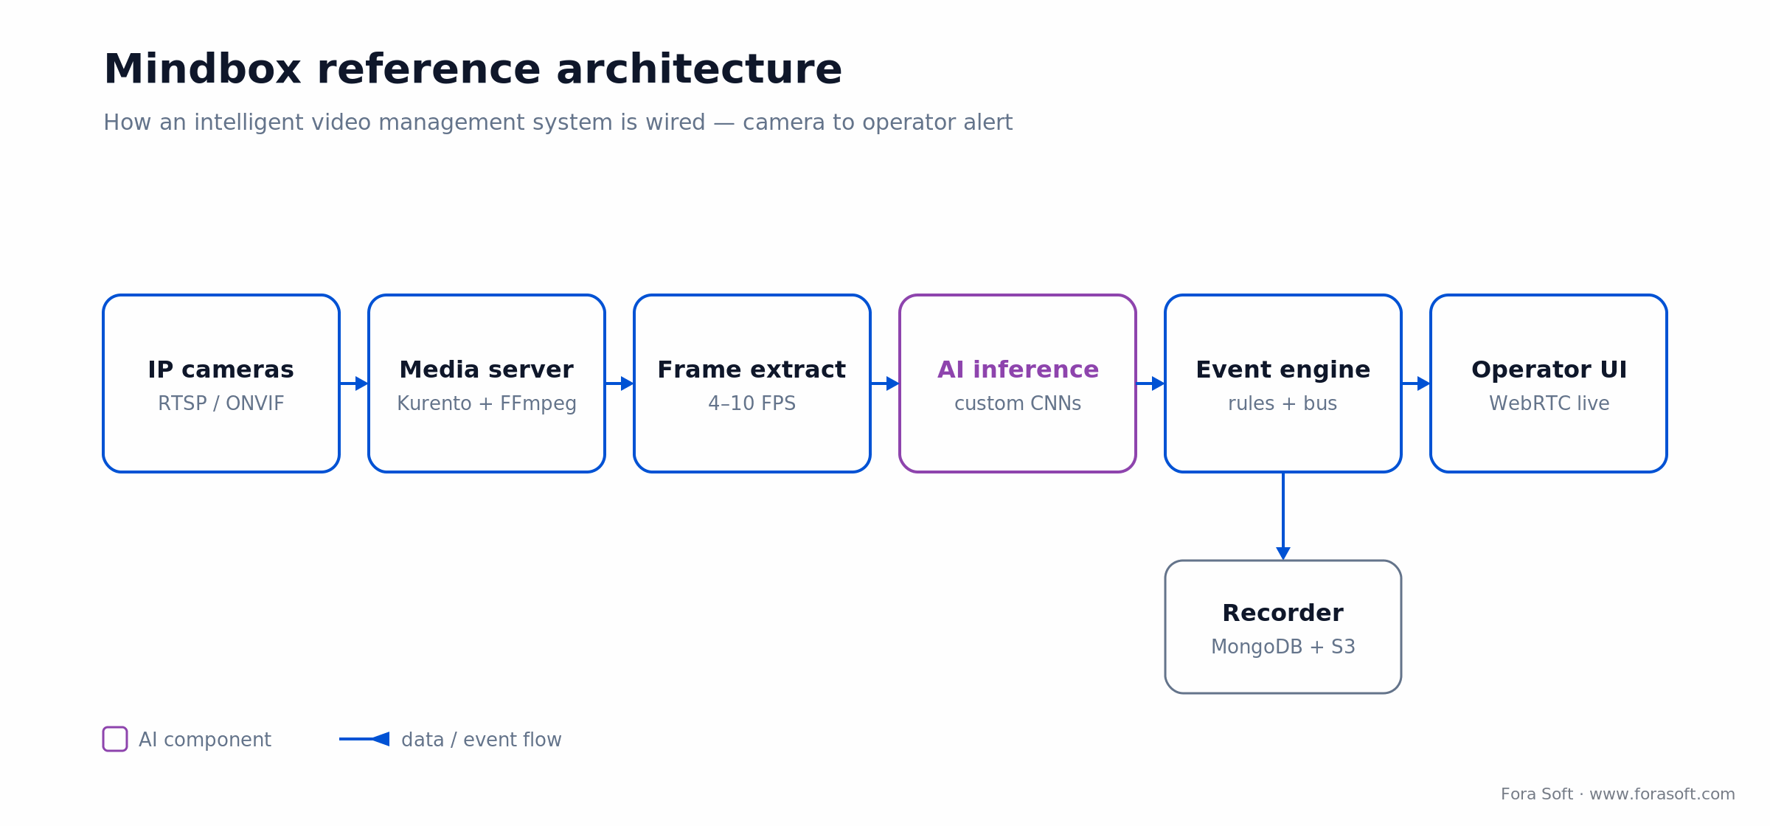Click the 'RTSP / ONVIF' text
The height and width of the screenshot is (826, 1770).
point(221,403)
